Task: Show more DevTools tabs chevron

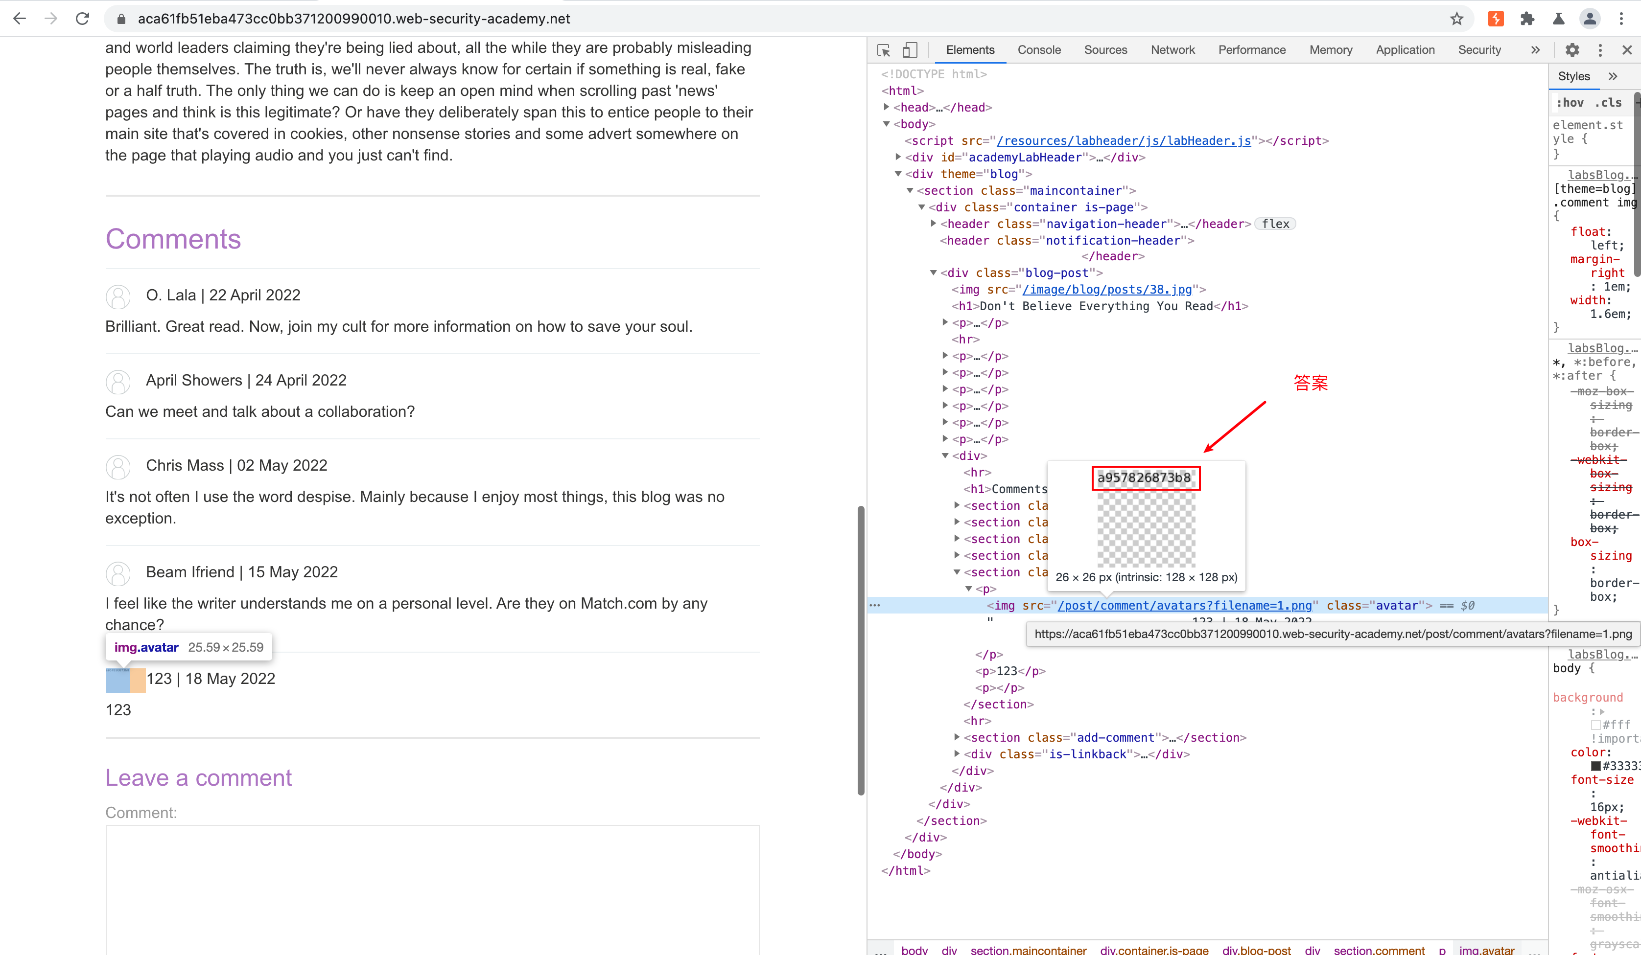Action: click(x=1536, y=50)
